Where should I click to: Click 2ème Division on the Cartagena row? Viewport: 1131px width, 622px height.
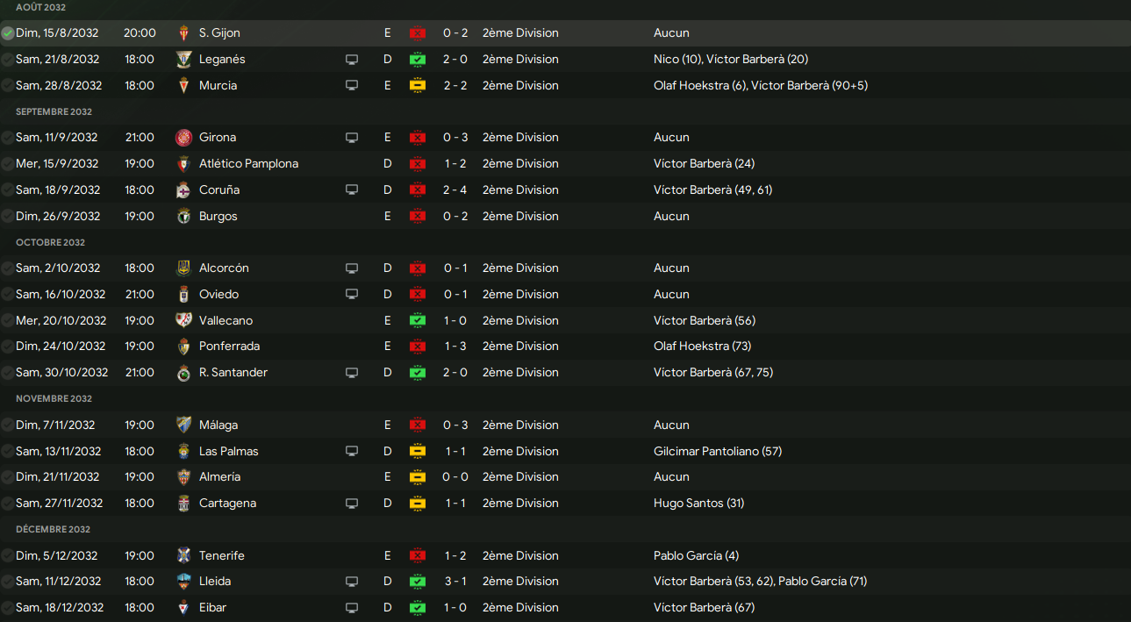coord(520,504)
